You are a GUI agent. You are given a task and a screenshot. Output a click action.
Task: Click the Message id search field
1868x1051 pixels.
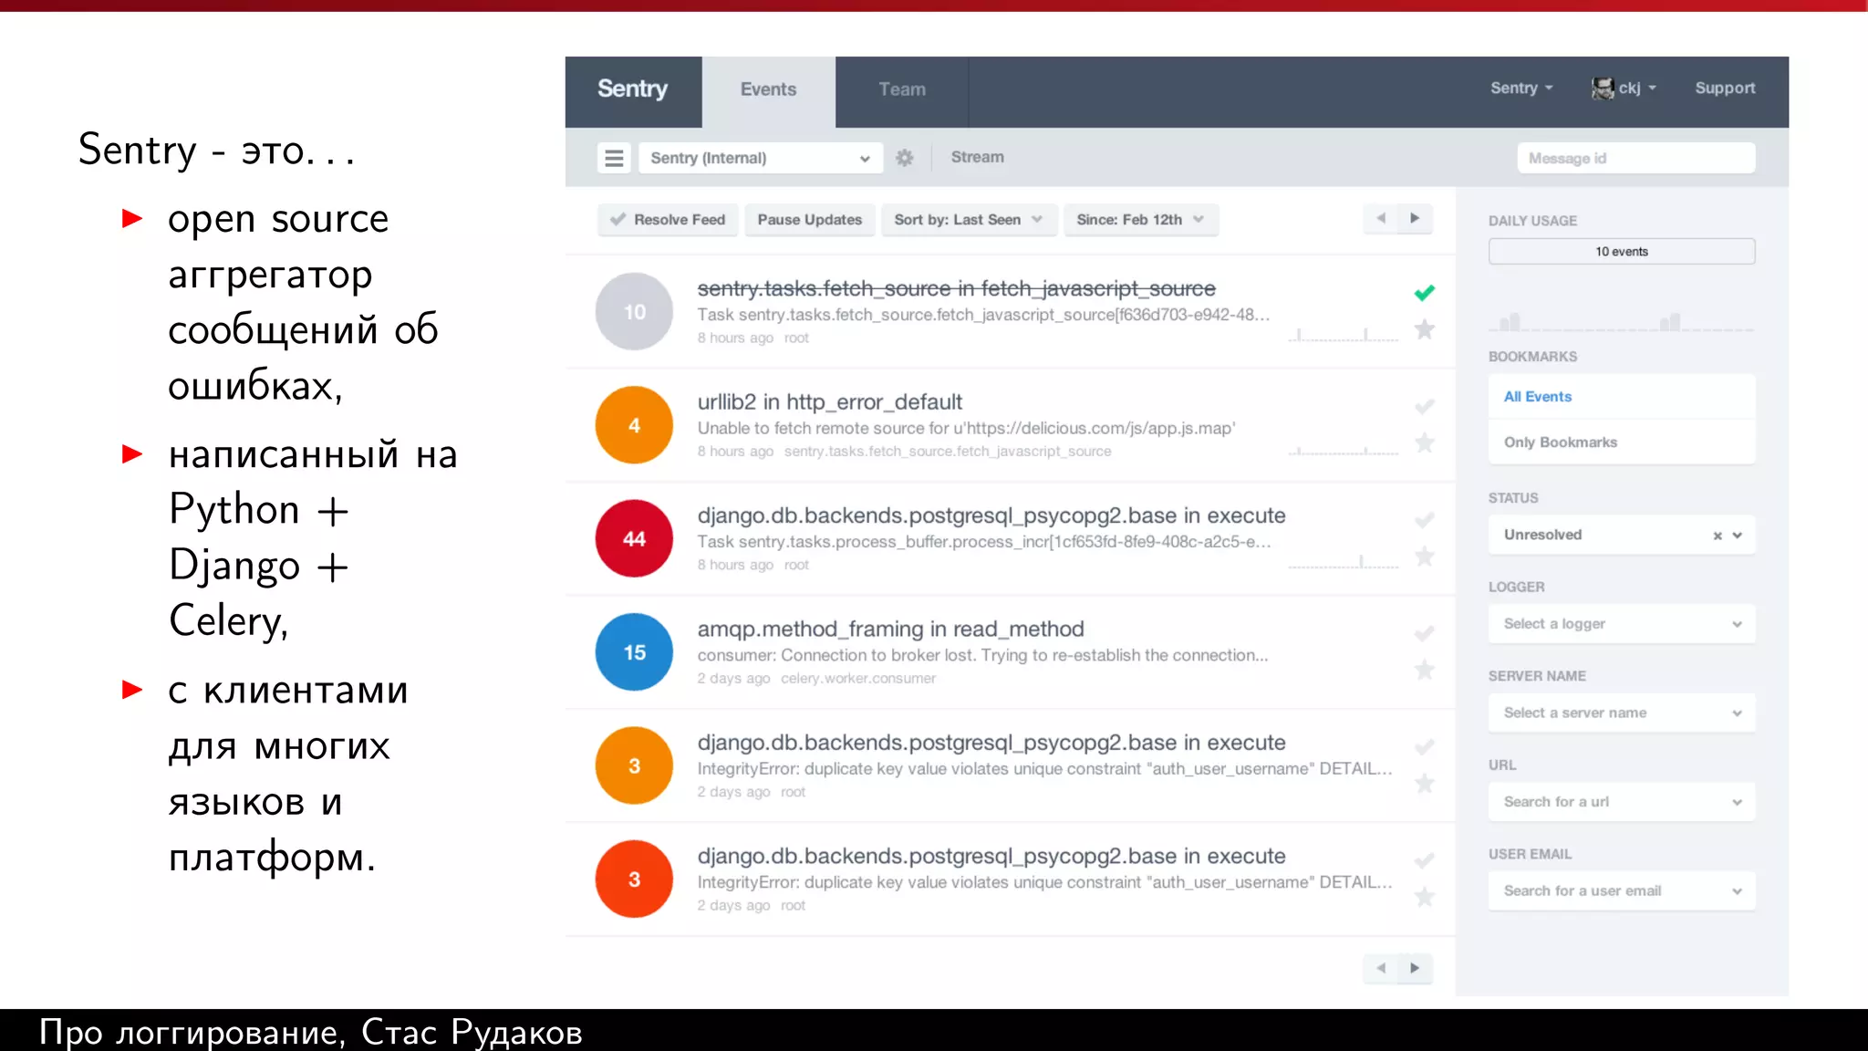point(1634,158)
